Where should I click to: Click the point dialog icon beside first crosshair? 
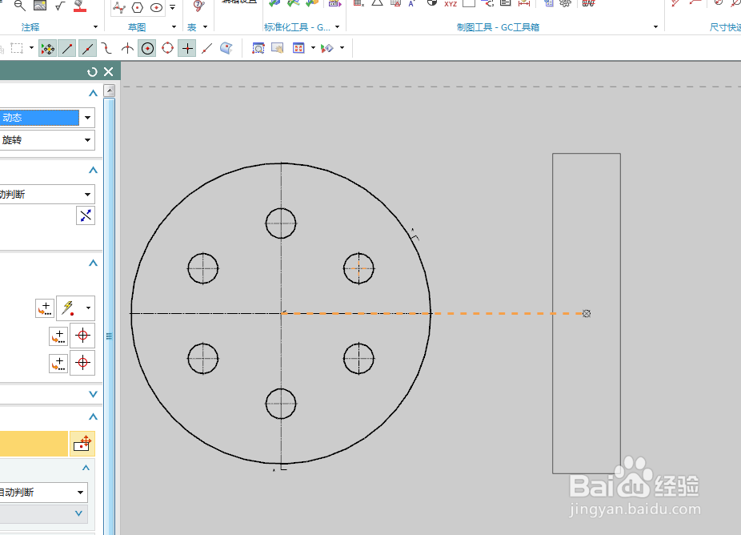point(58,337)
